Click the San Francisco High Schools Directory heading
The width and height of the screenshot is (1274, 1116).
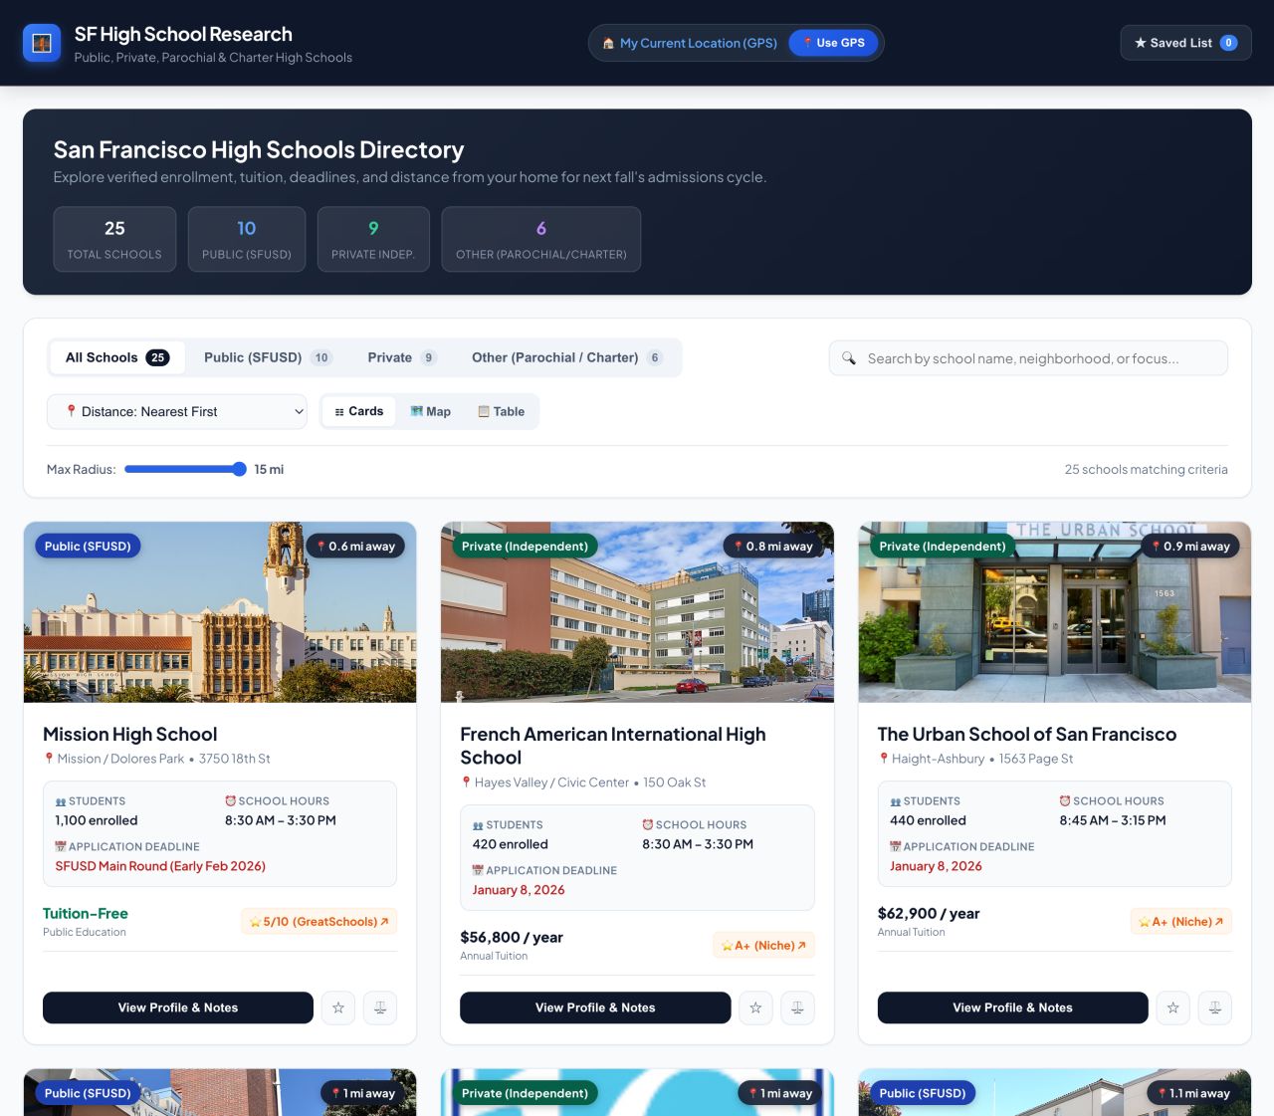point(259,149)
